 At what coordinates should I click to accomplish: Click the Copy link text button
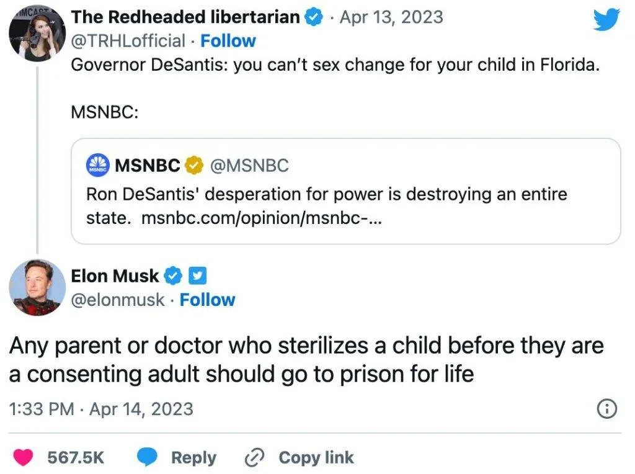[316, 458]
